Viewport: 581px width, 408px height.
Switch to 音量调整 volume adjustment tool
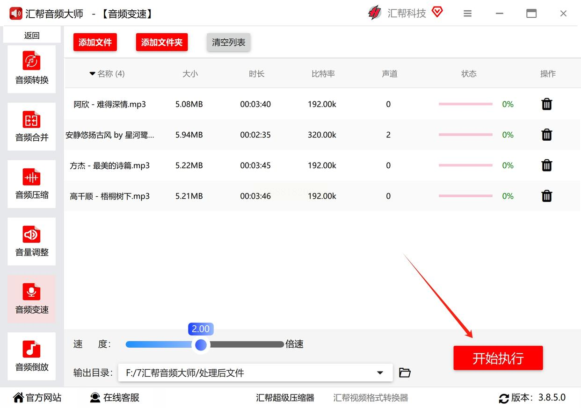pyautogui.click(x=32, y=241)
